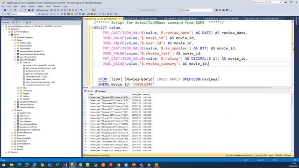Switch to the Messages tab
Viewport: 299px width, 168px height.
[100, 91]
